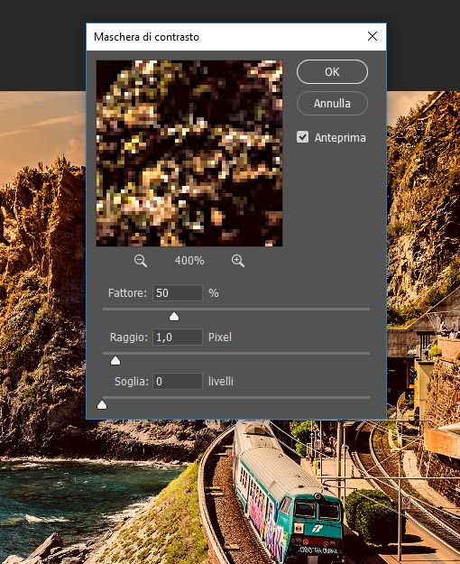Click the Annulla button
460x564 pixels.
pos(332,104)
